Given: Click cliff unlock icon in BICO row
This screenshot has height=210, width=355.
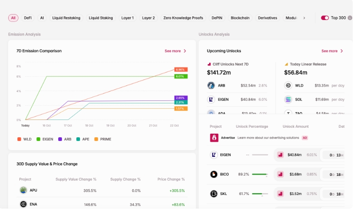Looking at the screenshot, I should 280,174.
